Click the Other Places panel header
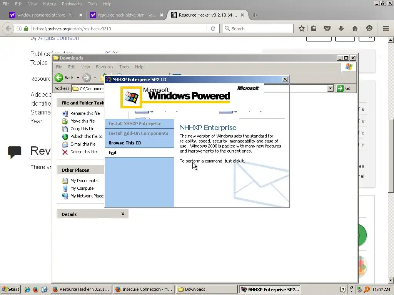394x295 pixels. click(81, 170)
